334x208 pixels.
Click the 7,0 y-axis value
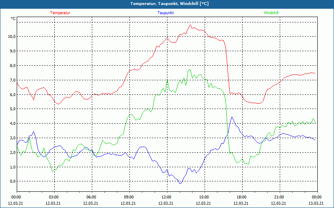click(x=13, y=80)
